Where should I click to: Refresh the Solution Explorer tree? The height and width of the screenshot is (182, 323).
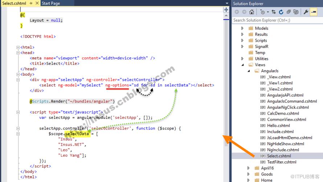pos(281,12)
